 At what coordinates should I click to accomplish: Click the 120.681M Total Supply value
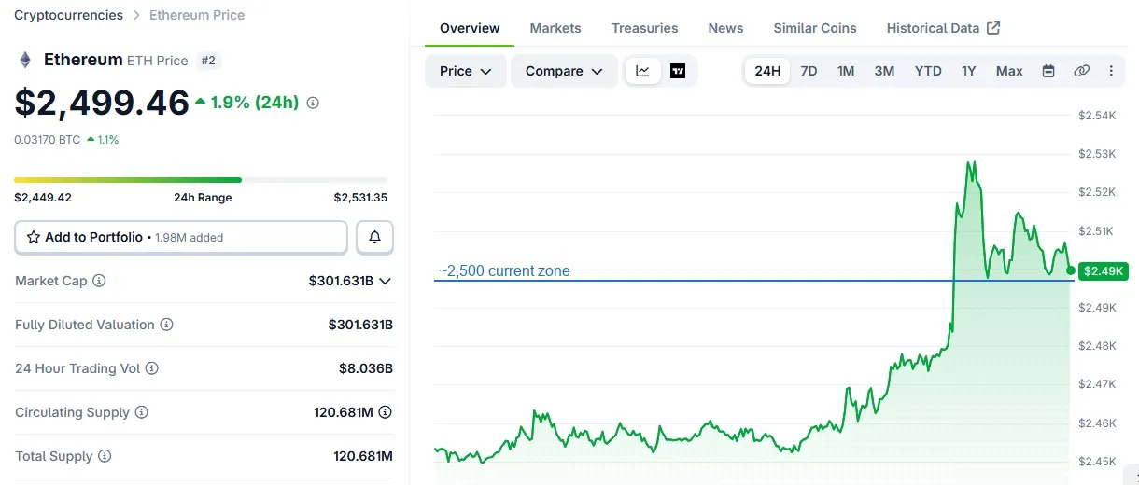pyautogui.click(x=363, y=456)
